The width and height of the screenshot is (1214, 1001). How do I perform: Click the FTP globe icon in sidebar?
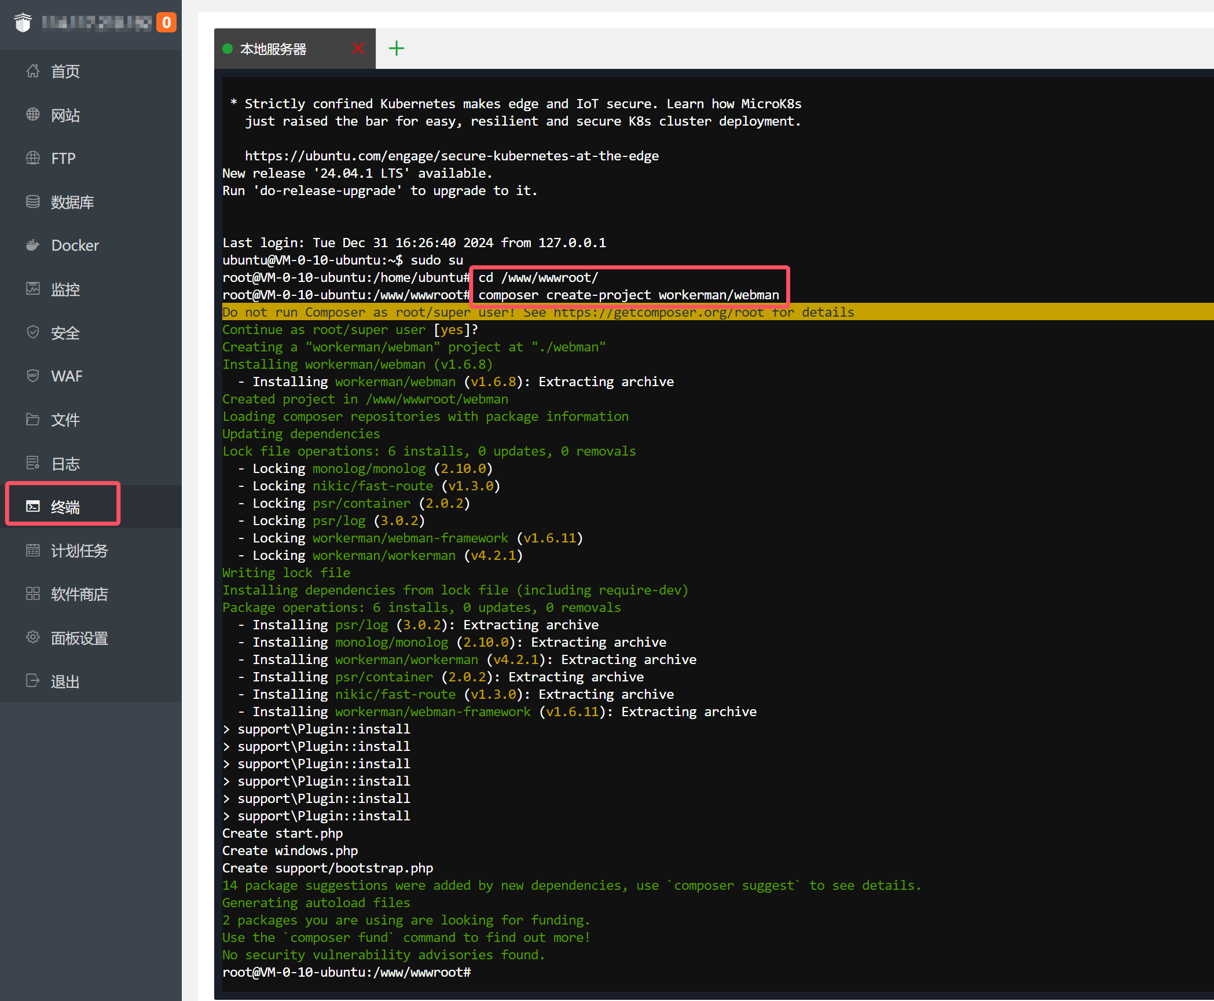click(x=33, y=158)
